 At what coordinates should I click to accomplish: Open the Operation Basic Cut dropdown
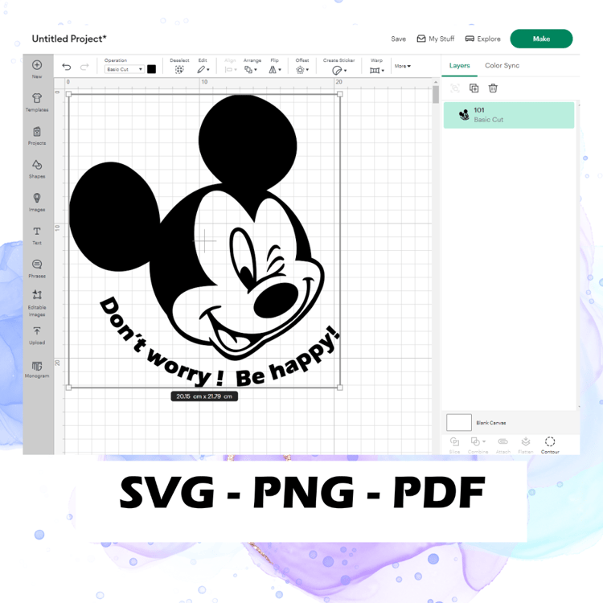tap(124, 69)
